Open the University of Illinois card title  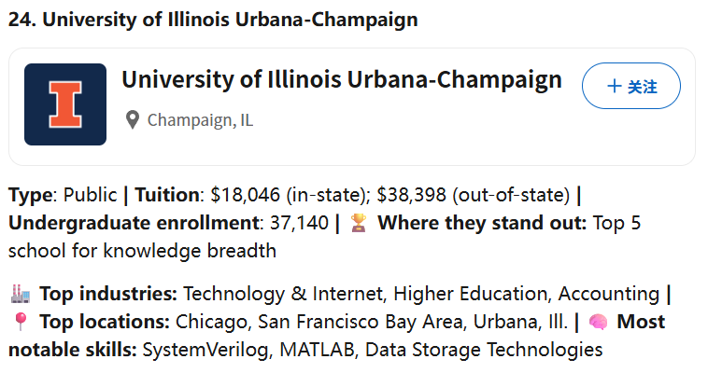pyautogui.click(x=342, y=80)
